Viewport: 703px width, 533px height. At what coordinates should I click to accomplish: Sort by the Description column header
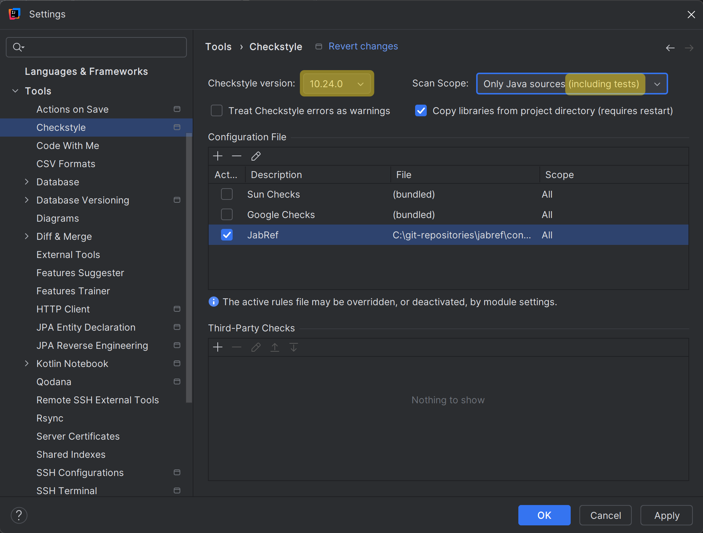click(x=318, y=175)
